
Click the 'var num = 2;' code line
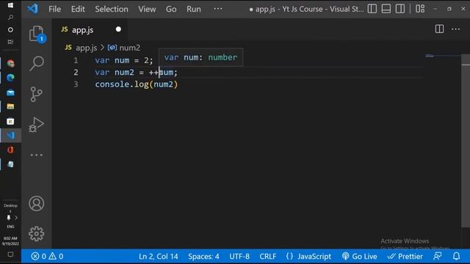click(x=124, y=60)
